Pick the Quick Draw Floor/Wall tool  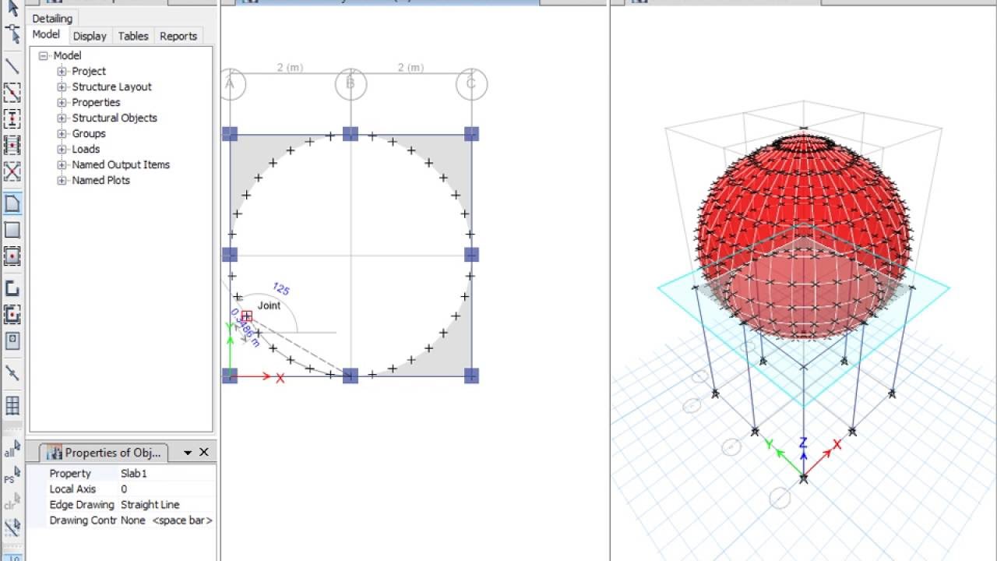pos(12,256)
